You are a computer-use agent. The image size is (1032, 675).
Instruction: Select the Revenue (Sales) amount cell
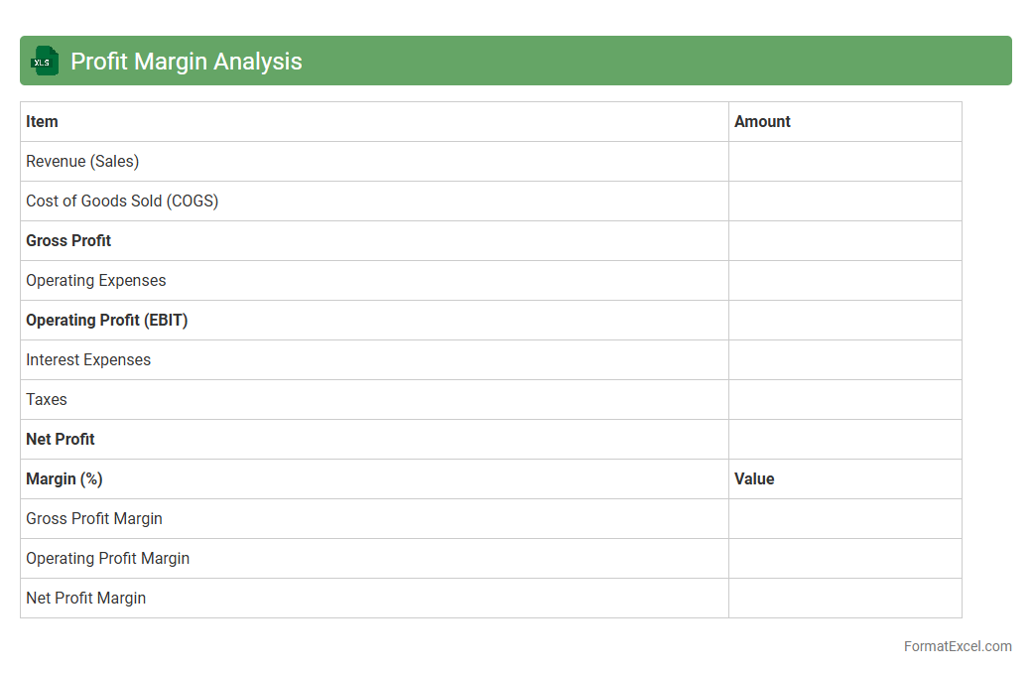tap(844, 162)
